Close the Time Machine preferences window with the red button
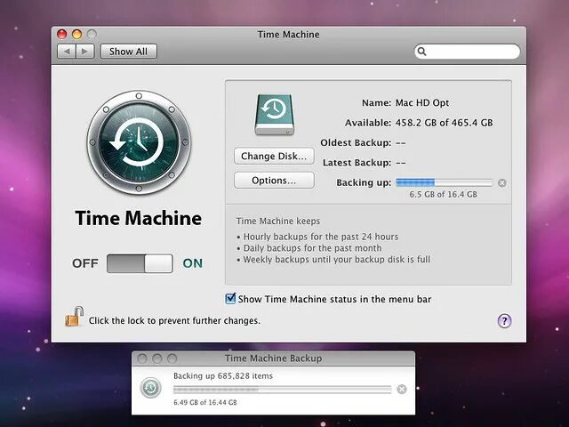Image resolution: width=569 pixels, height=427 pixels. tap(62, 34)
